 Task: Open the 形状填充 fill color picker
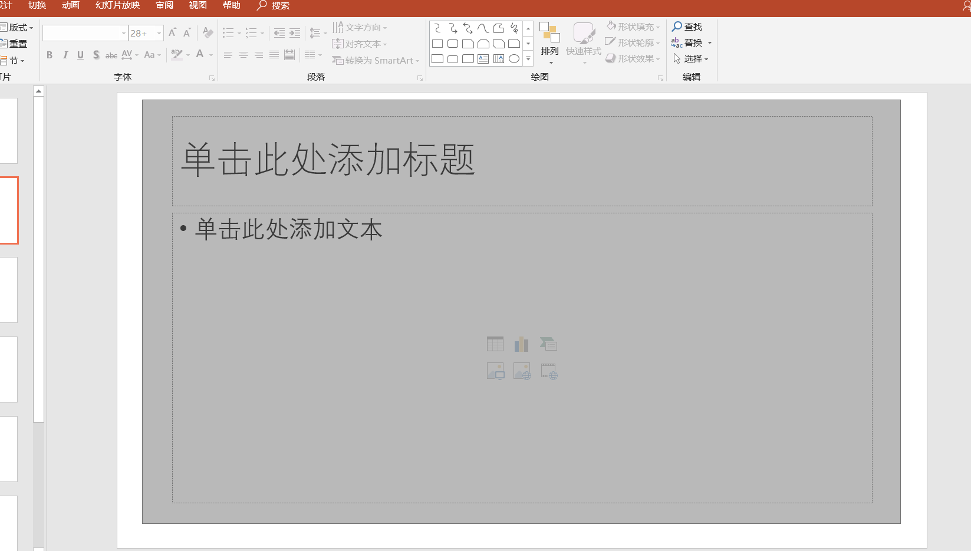(633, 27)
